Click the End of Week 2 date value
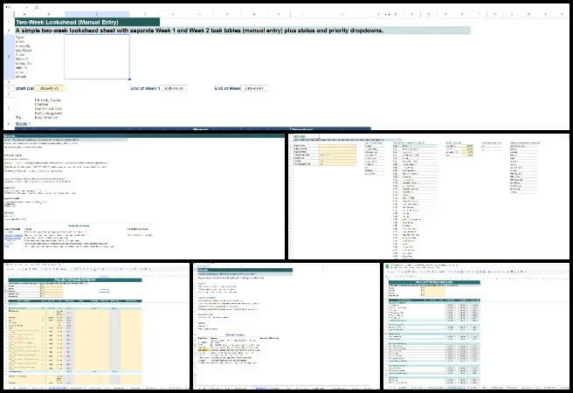Screen dimensions: 573x393 [254, 88]
